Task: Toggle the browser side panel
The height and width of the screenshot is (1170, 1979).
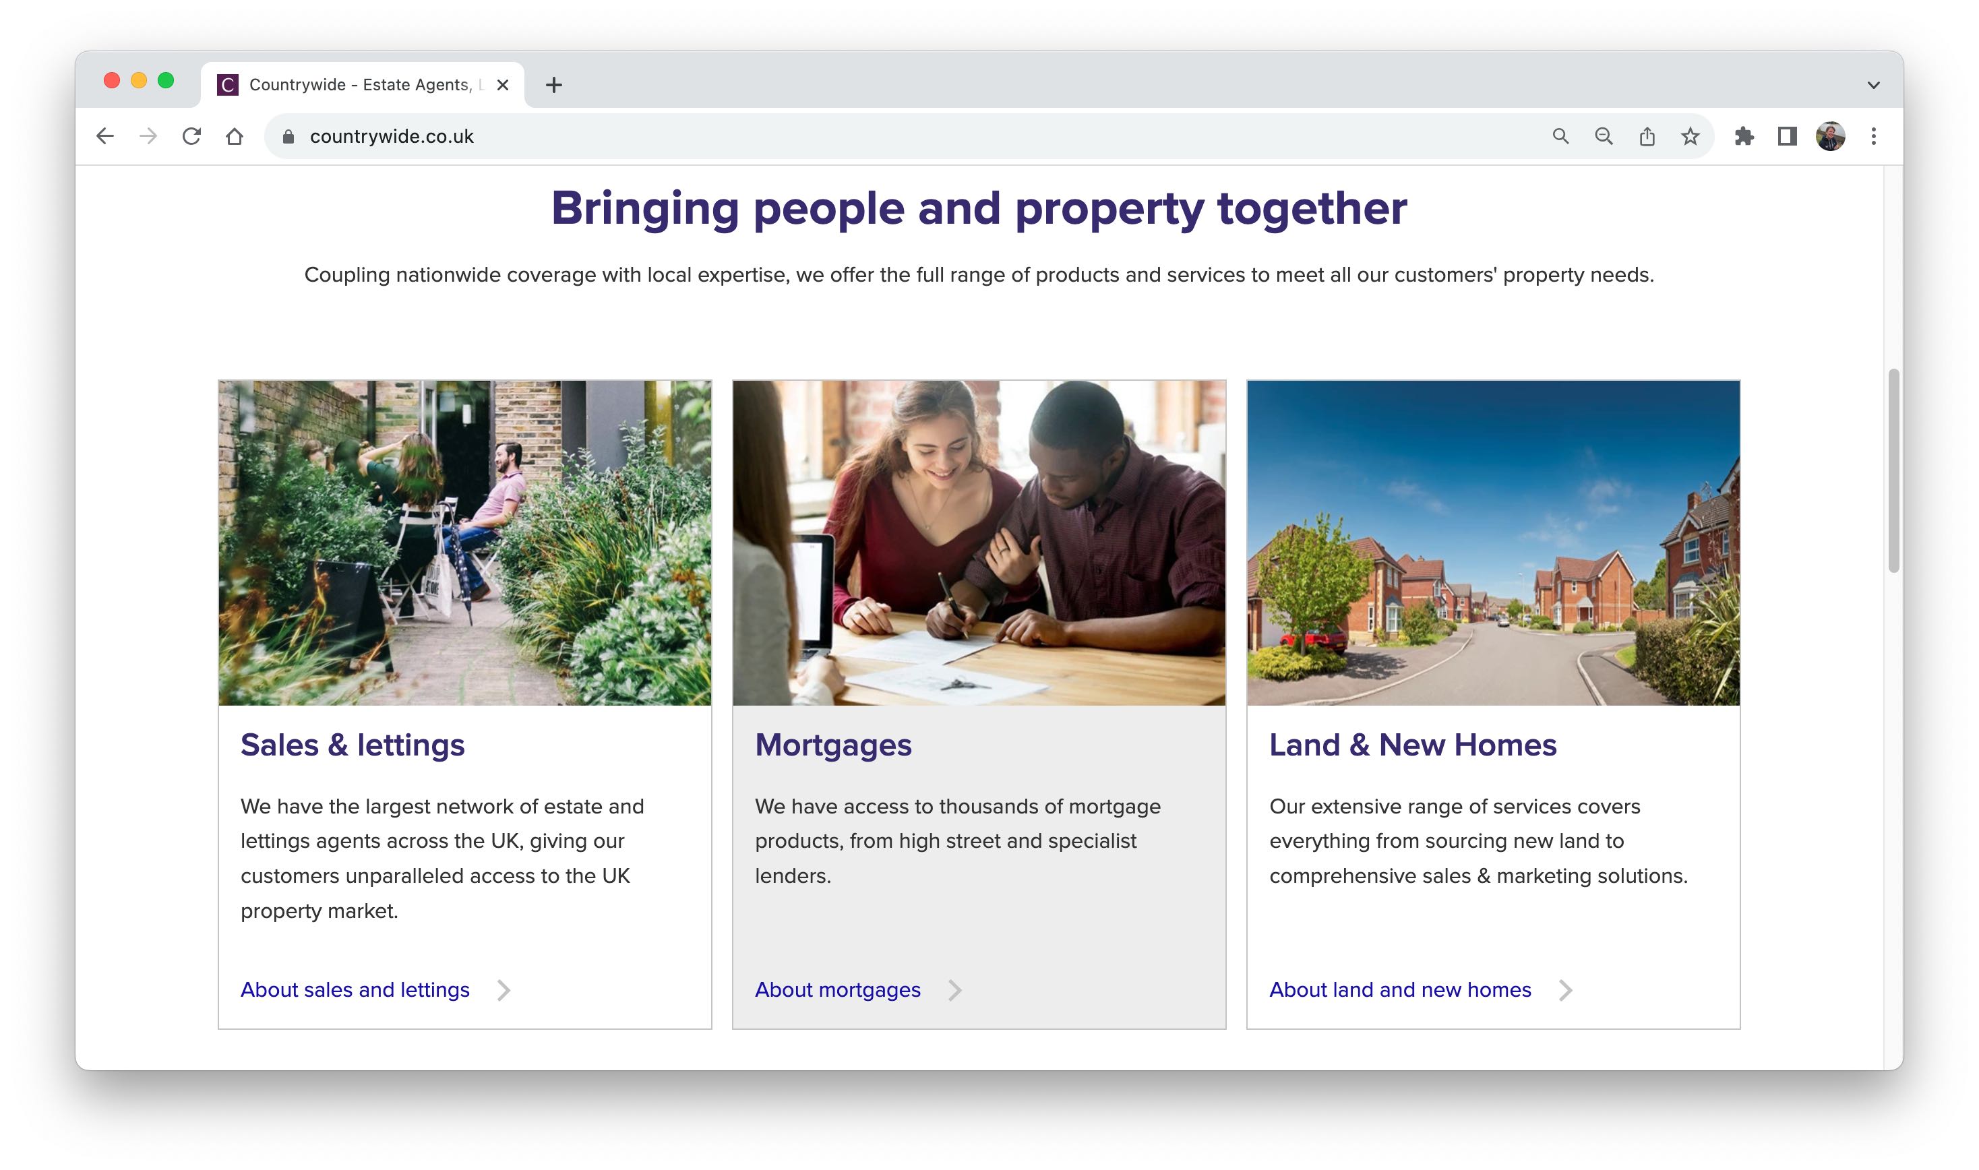Action: pos(1788,136)
